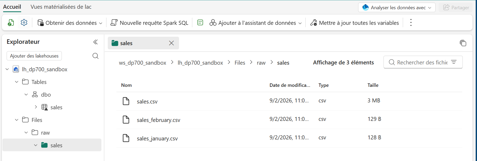Open the three-dot more options menu
The width and height of the screenshot is (477, 161).
pos(411,23)
